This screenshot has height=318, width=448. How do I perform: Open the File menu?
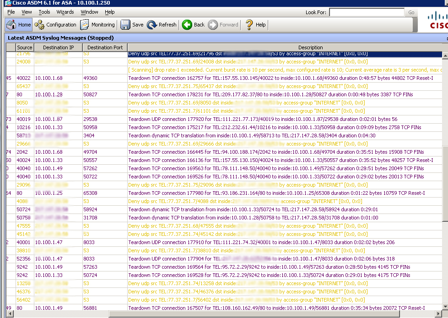[x=11, y=12]
